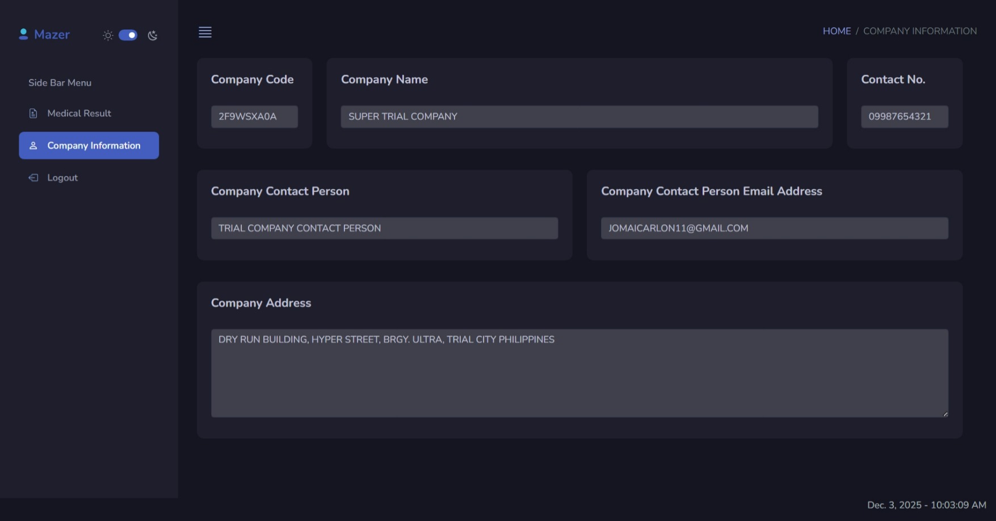Viewport: 996px width, 521px height.
Task: Click the sun light-mode icon
Action: coord(108,35)
